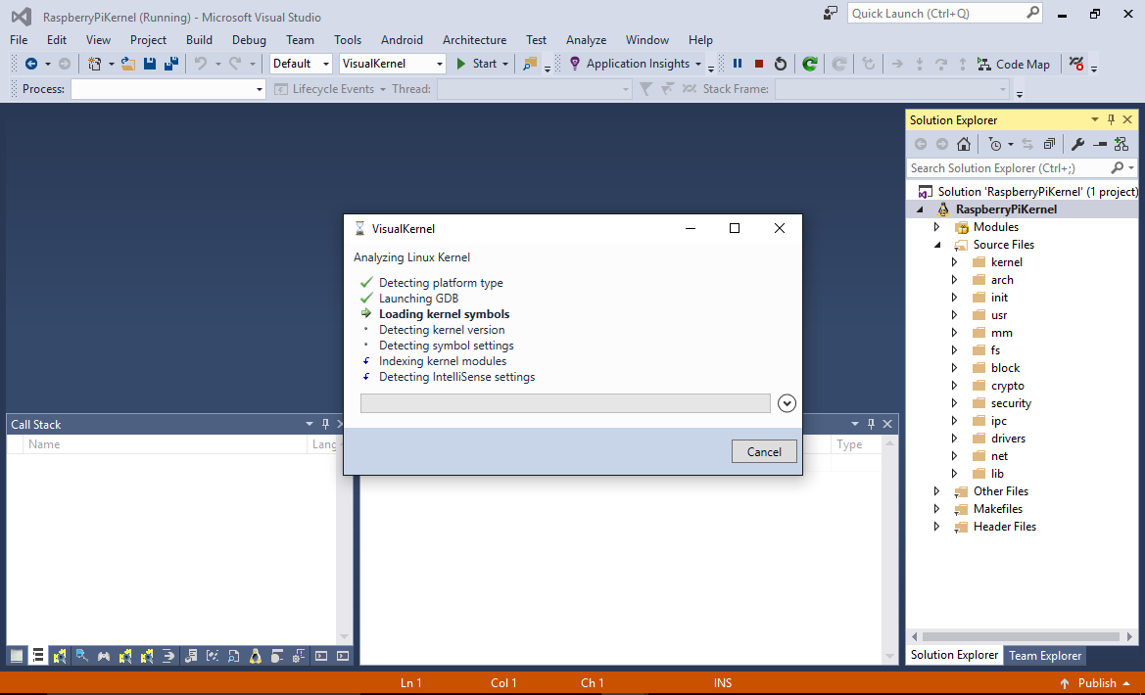Open Application Insights dropdown arrow
Image resolution: width=1145 pixels, height=695 pixels.
[x=698, y=65]
